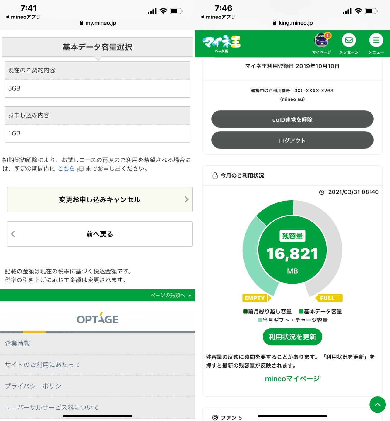The width and height of the screenshot is (390, 421).
Task: Tap the Wi-Fi icon on the 7:41 screen
Action: click(x=163, y=11)
